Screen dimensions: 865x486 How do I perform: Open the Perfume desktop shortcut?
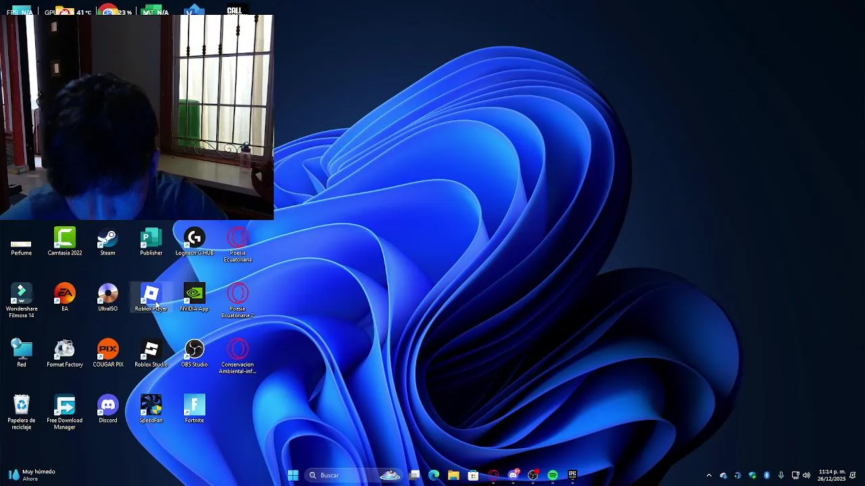click(21, 244)
